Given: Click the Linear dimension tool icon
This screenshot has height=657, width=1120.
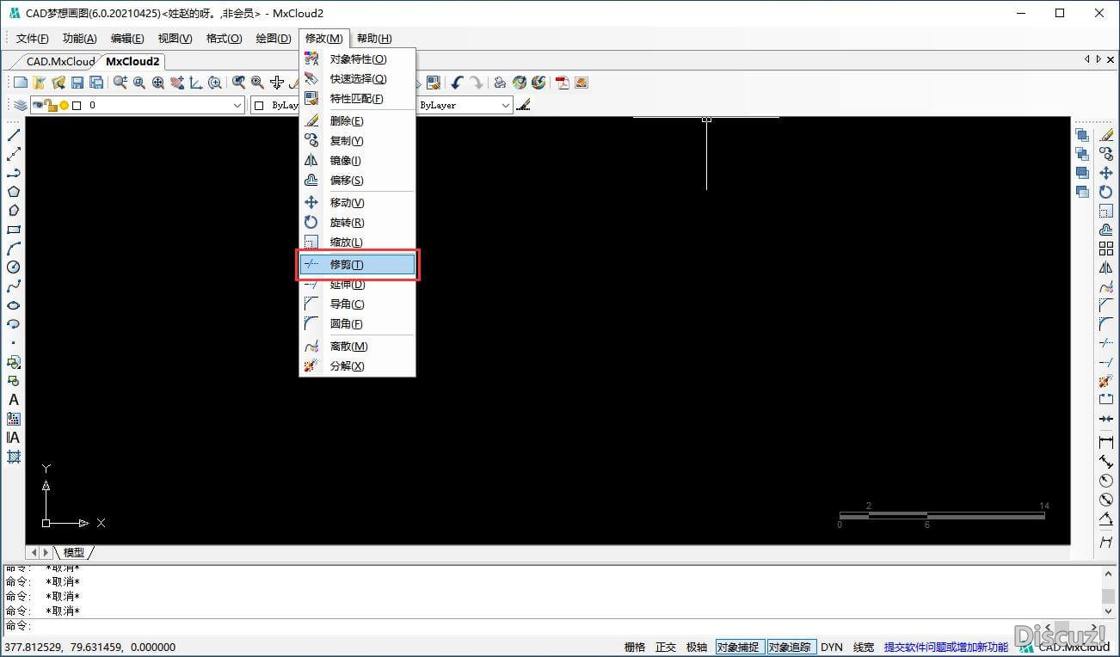Looking at the screenshot, I should [x=1106, y=442].
